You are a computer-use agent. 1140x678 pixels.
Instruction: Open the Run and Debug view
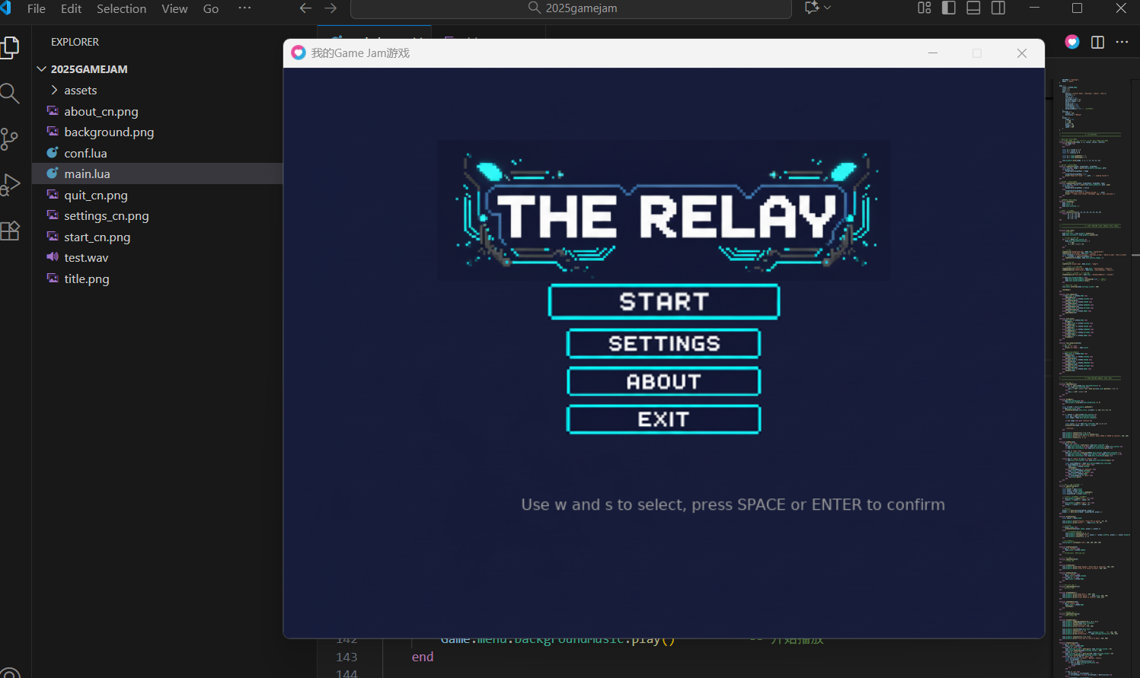(10, 185)
